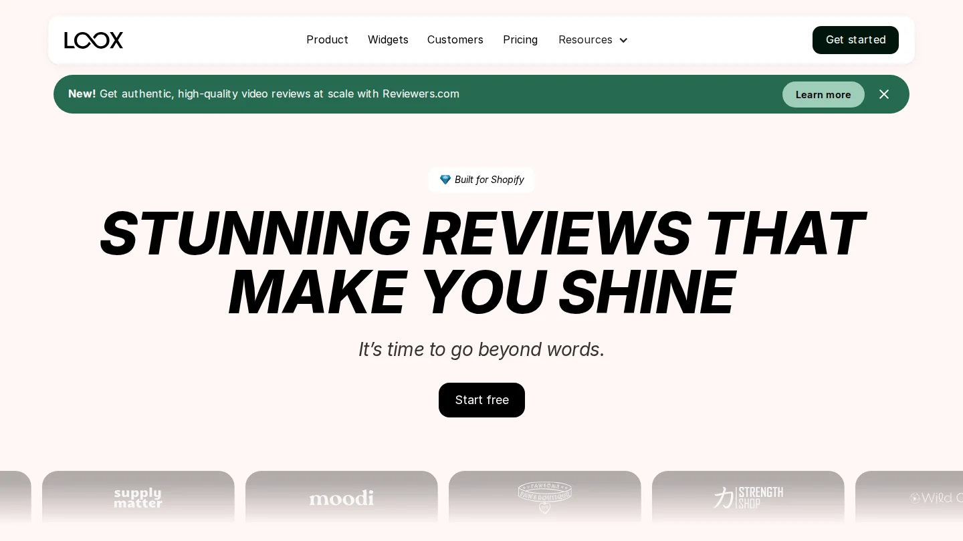Open the Product menu item
Image resolution: width=963 pixels, height=541 pixels.
coord(327,40)
